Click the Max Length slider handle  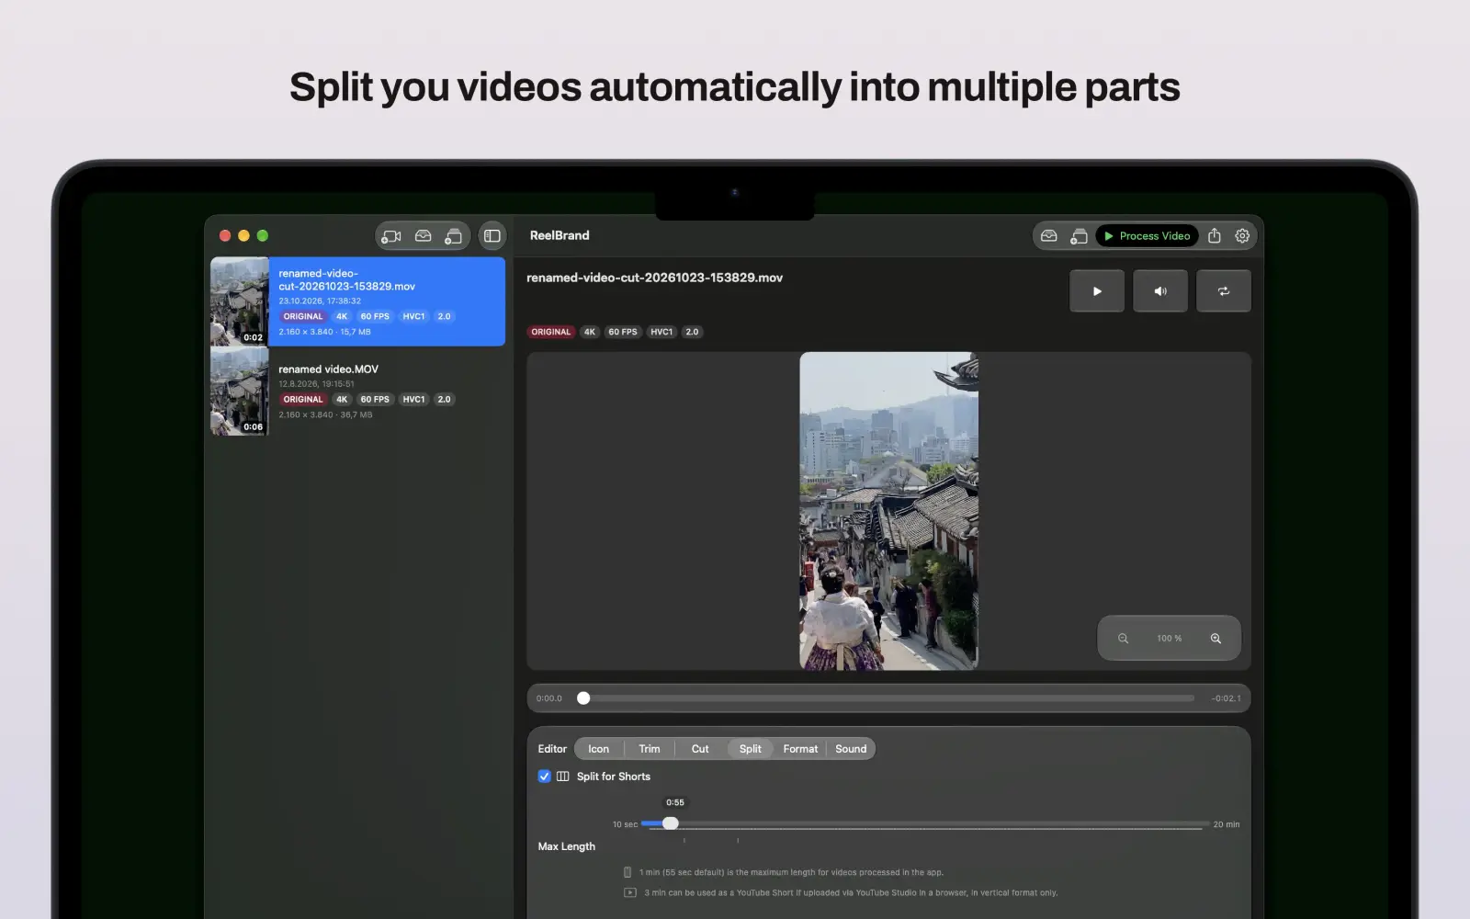(x=671, y=823)
